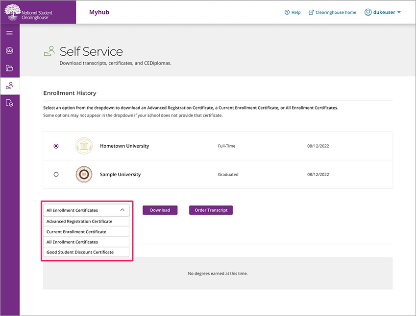Choose Good Student Discount Certificate option

point(86,252)
